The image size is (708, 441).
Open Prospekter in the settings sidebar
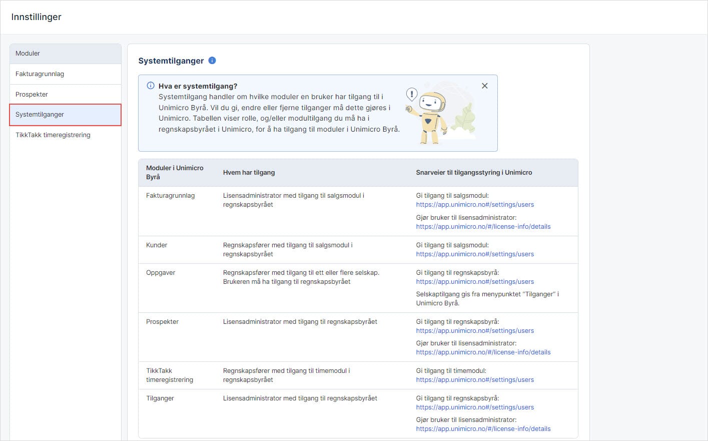coord(66,95)
